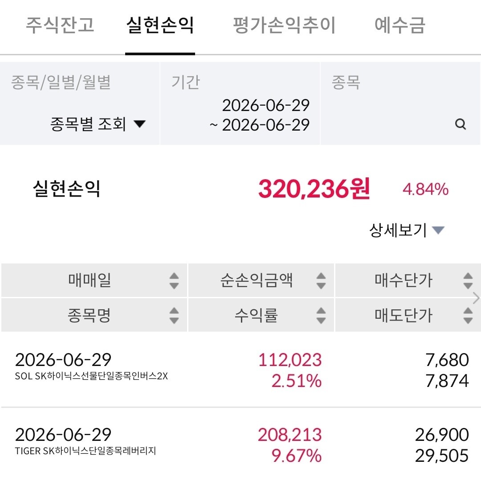The image size is (481, 481).
Task: Sort by 매수단가 column arrows
Action: pyautogui.click(x=468, y=280)
